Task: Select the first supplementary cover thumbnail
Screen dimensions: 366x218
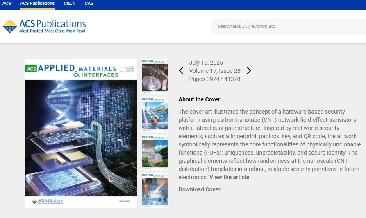Action: point(155,76)
